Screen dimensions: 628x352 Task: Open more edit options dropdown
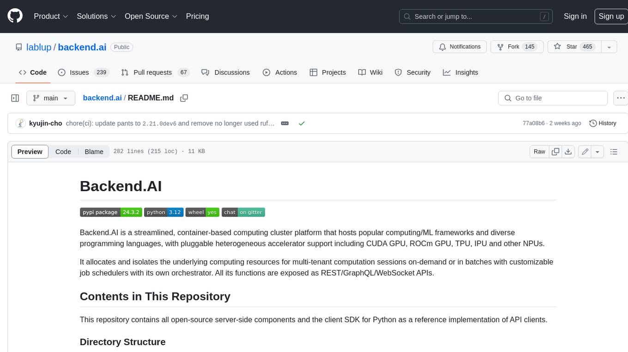tap(598, 152)
